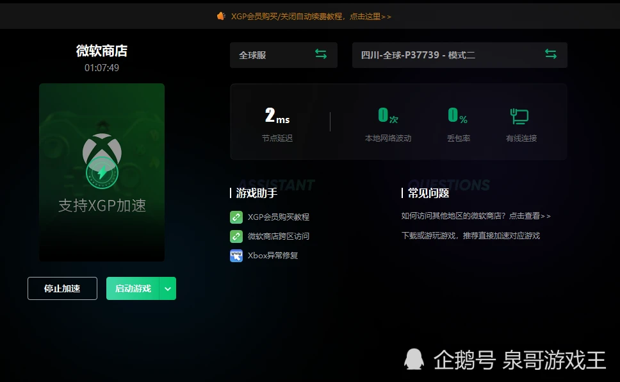Screen dimensions: 620x382
Task: Open the 全球服 region selector
Action: [x=284, y=55]
